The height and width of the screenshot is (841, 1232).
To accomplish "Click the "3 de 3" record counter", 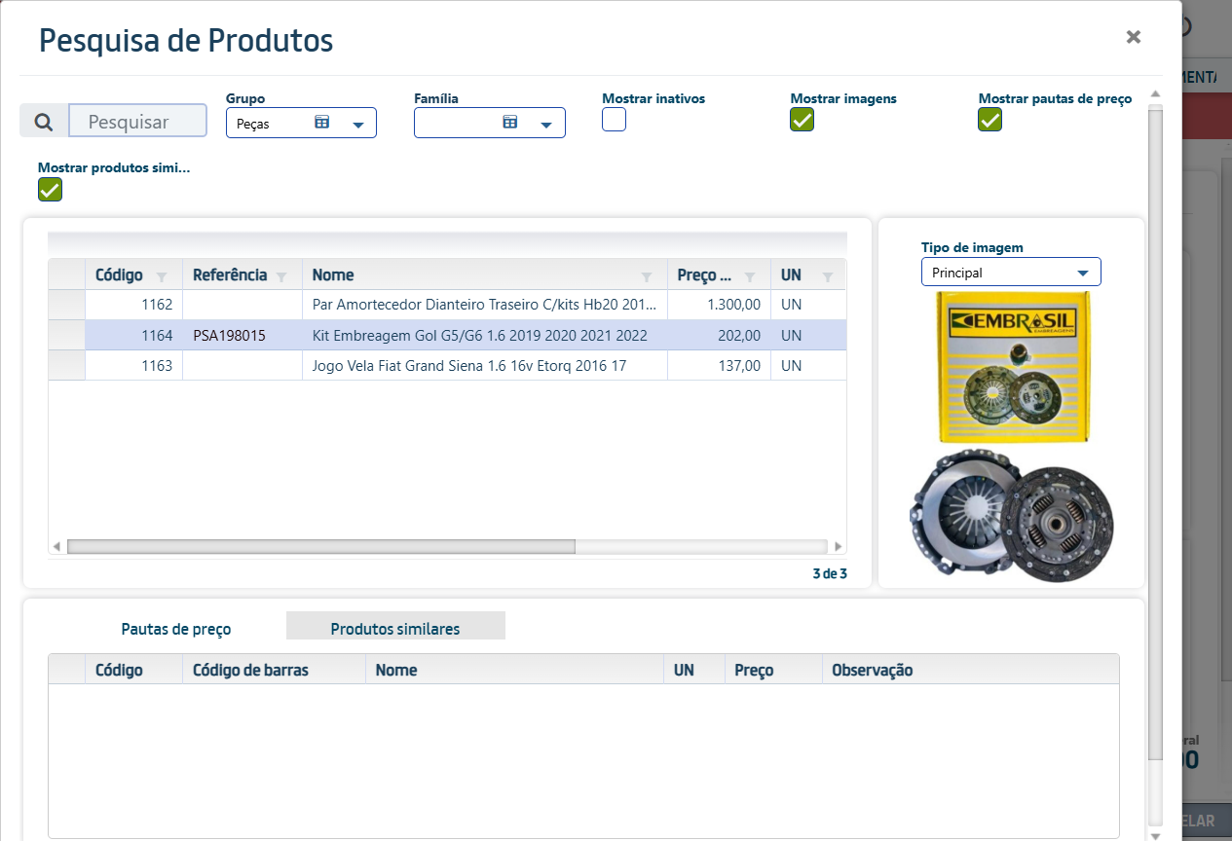I will pyautogui.click(x=830, y=573).
